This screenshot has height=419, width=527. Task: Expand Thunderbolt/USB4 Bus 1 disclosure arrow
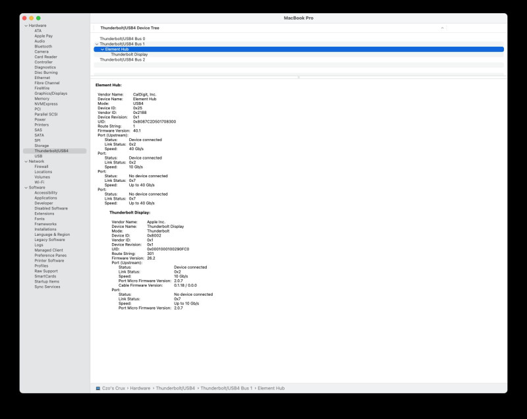tap(97, 44)
